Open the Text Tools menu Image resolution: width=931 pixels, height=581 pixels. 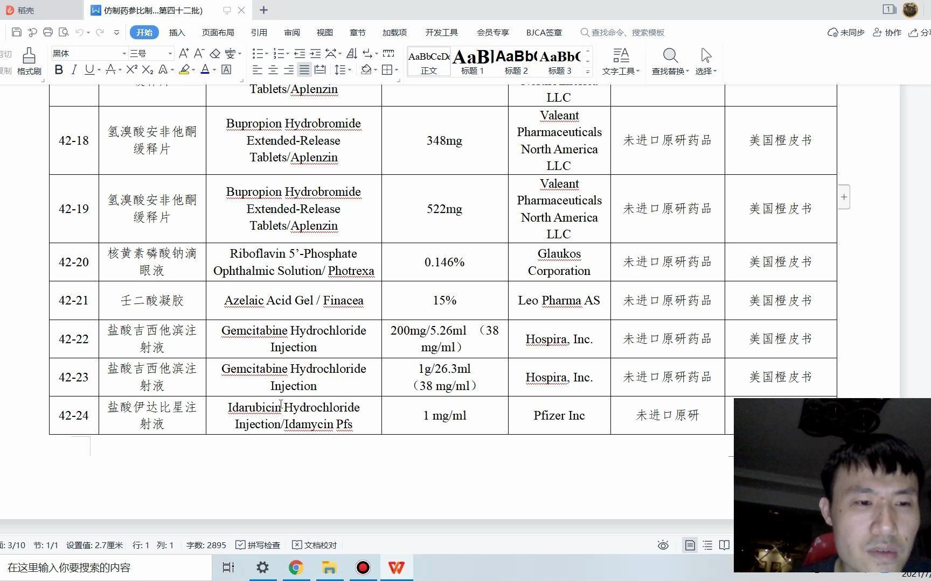click(621, 61)
